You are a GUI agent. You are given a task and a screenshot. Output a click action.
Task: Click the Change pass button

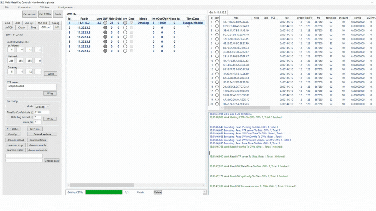click(52, 161)
